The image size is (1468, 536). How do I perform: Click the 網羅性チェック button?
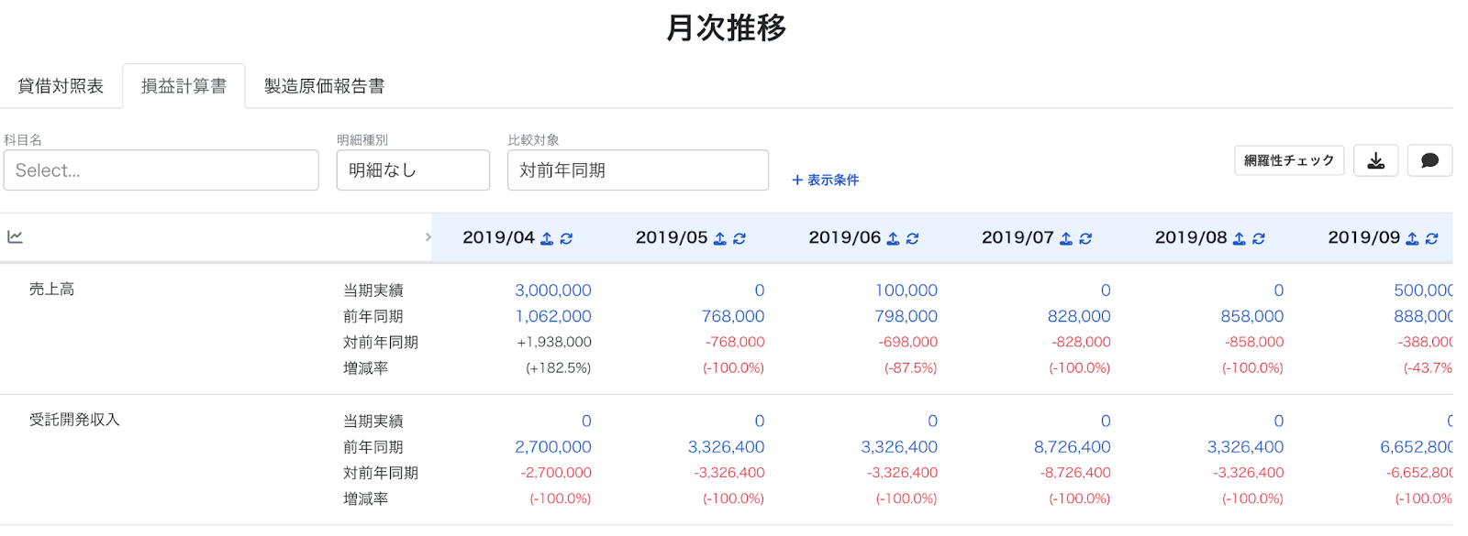coord(1289,160)
